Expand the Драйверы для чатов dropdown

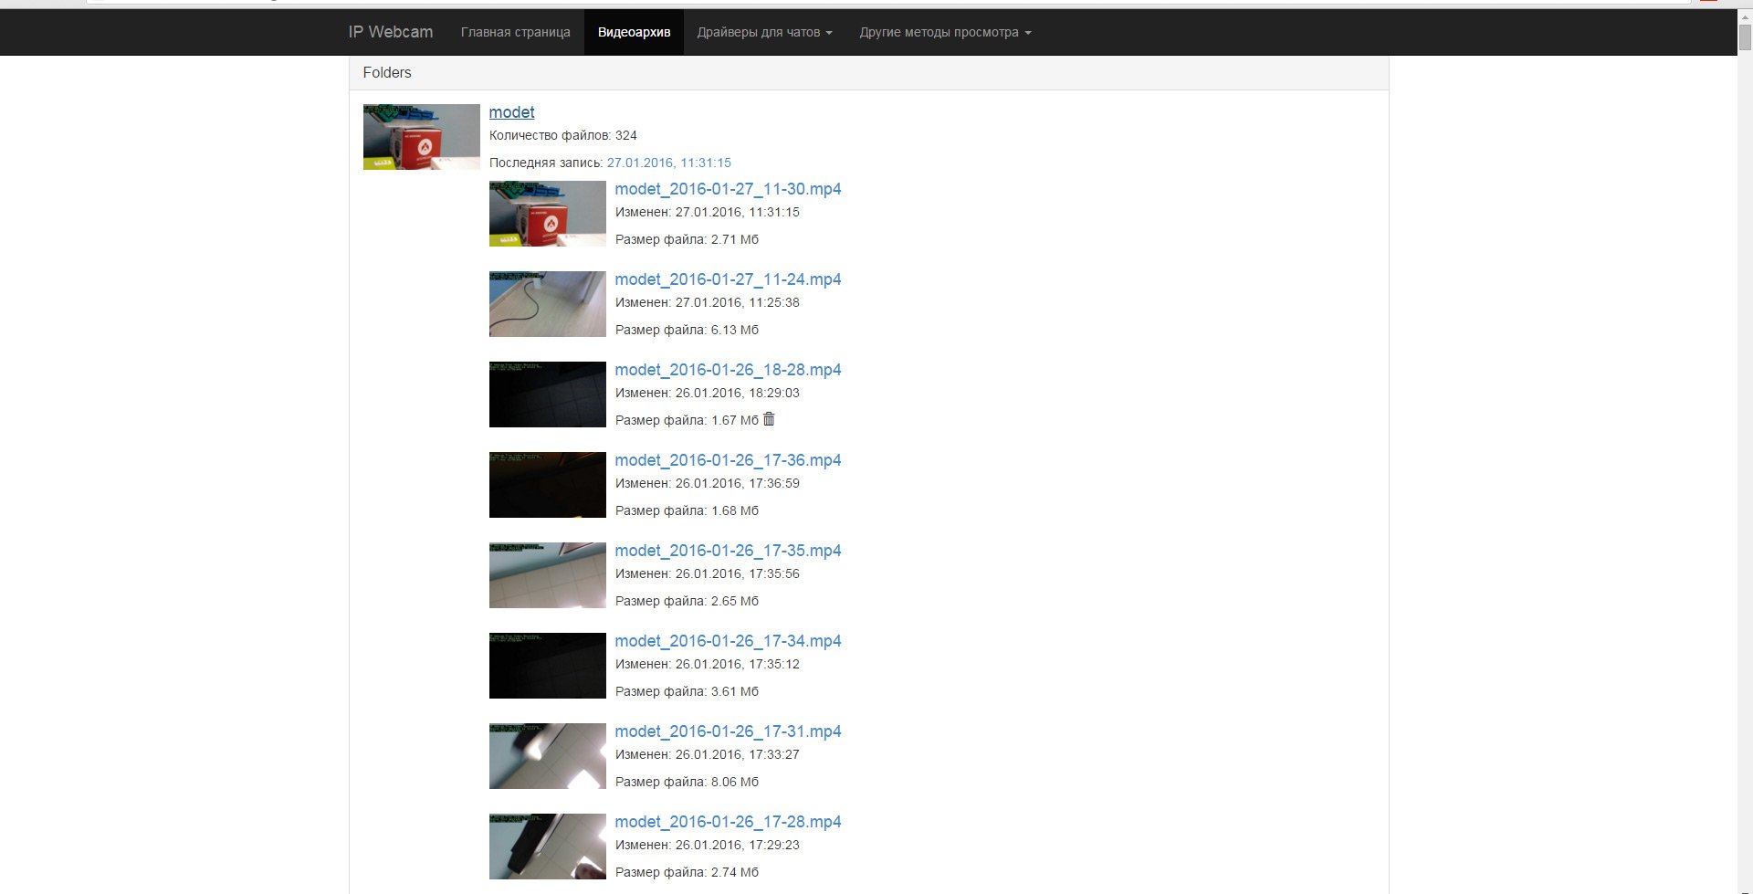tap(764, 32)
